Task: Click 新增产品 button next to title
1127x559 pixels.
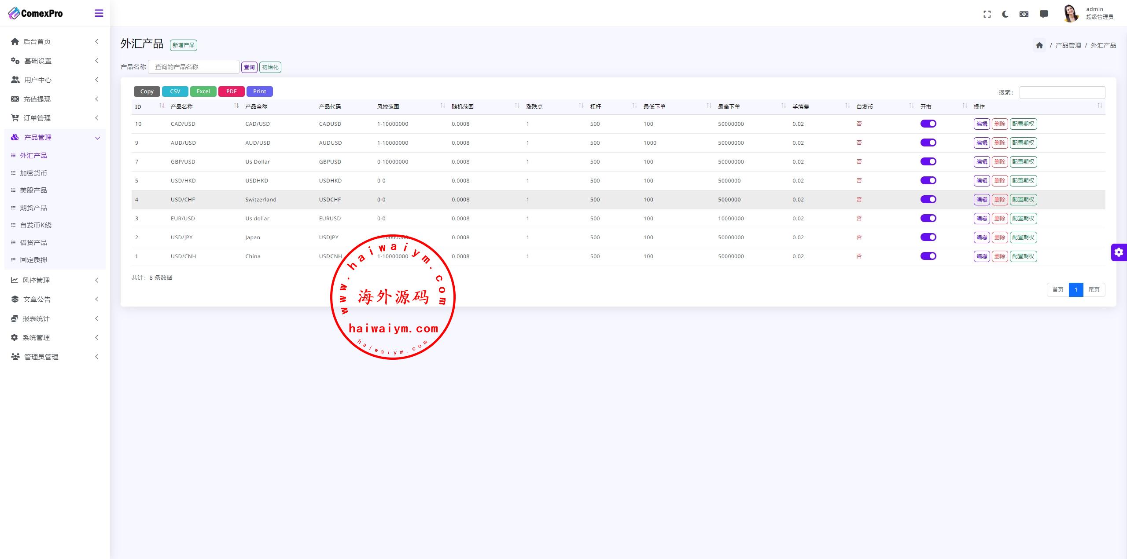Action: pyautogui.click(x=183, y=45)
